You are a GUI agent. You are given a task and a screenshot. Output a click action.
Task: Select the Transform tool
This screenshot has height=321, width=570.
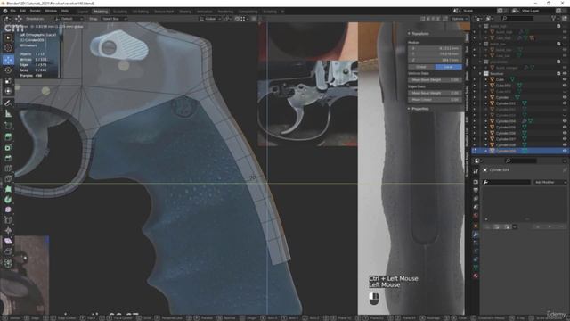(x=8, y=91)
